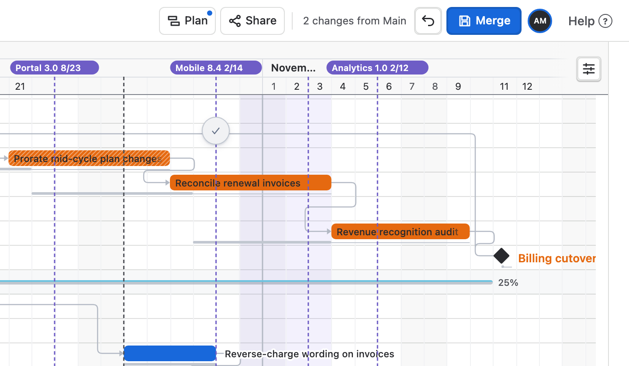Click the 2 changes from Main text
This screenshot has width=629, height=366.
(x=355, y=21)
